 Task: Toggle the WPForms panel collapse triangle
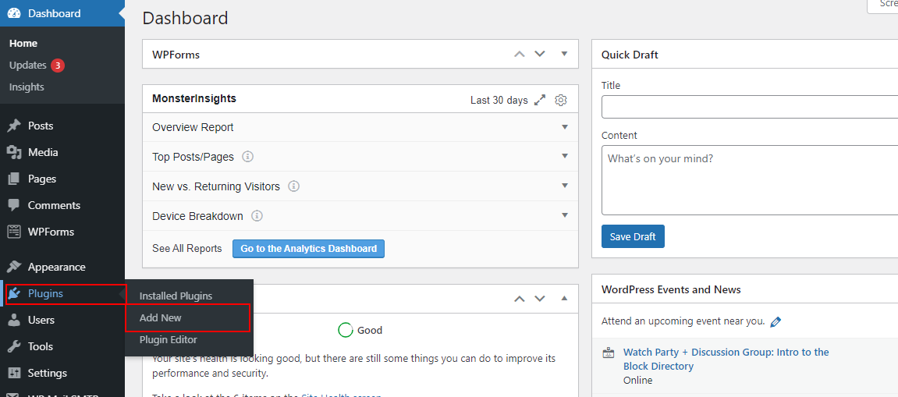point(565,54)
